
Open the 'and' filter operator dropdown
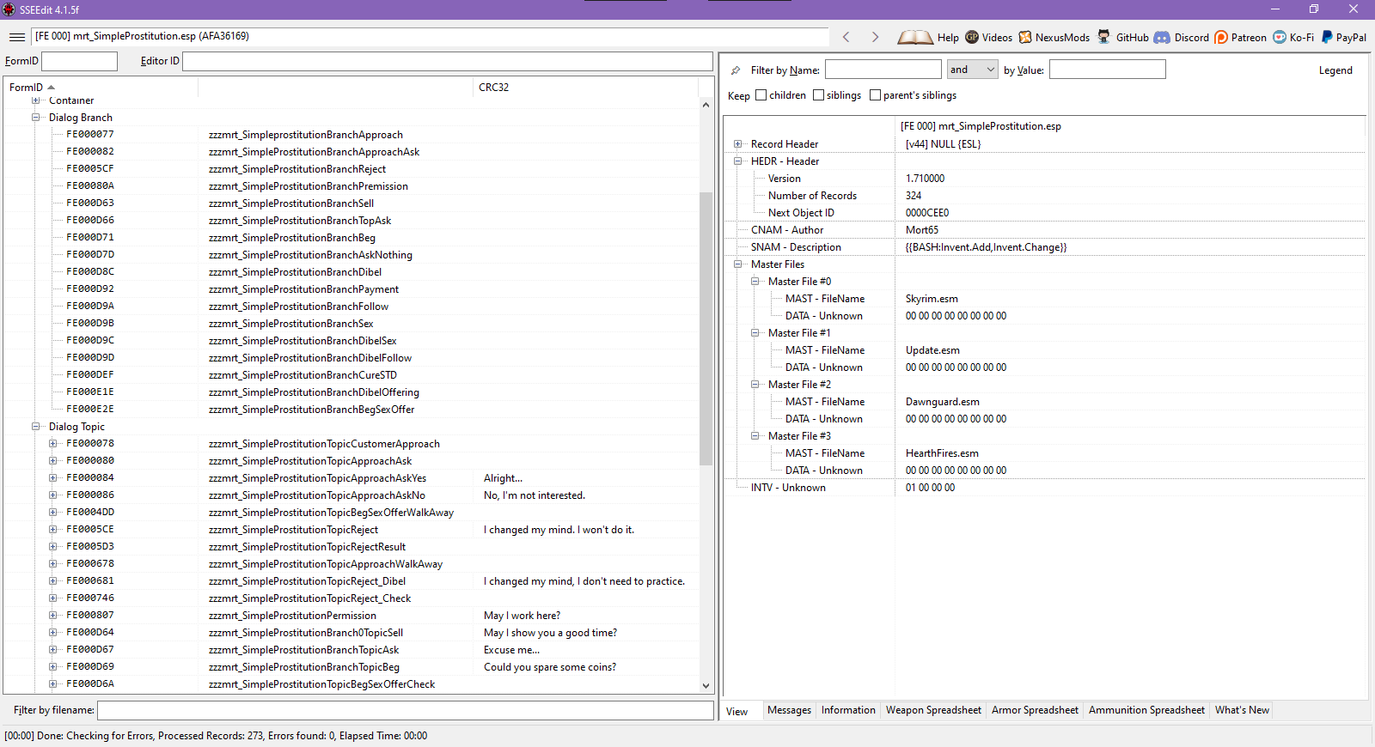point(972,70)
